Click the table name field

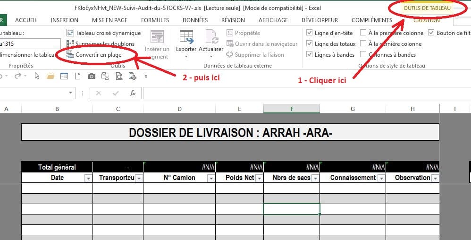(30, 44)
